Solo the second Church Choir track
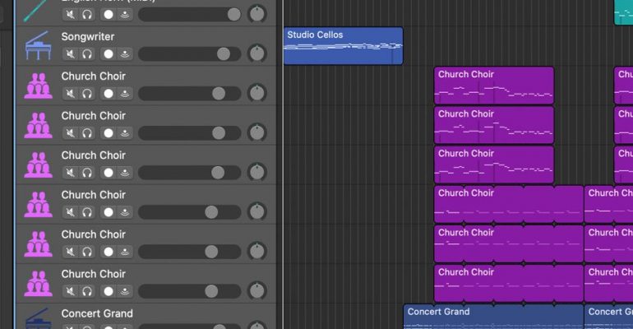The height and width of the screenshot is (329, 633). click(x=87, y=133)
